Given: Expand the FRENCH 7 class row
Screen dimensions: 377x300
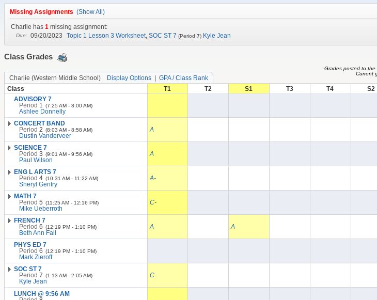Looking at the screenshot, I should (x=9, y=220).
